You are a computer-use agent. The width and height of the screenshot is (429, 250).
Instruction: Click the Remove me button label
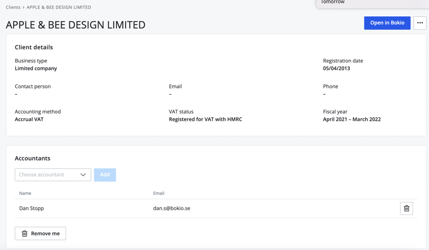[x=46, y=234]
